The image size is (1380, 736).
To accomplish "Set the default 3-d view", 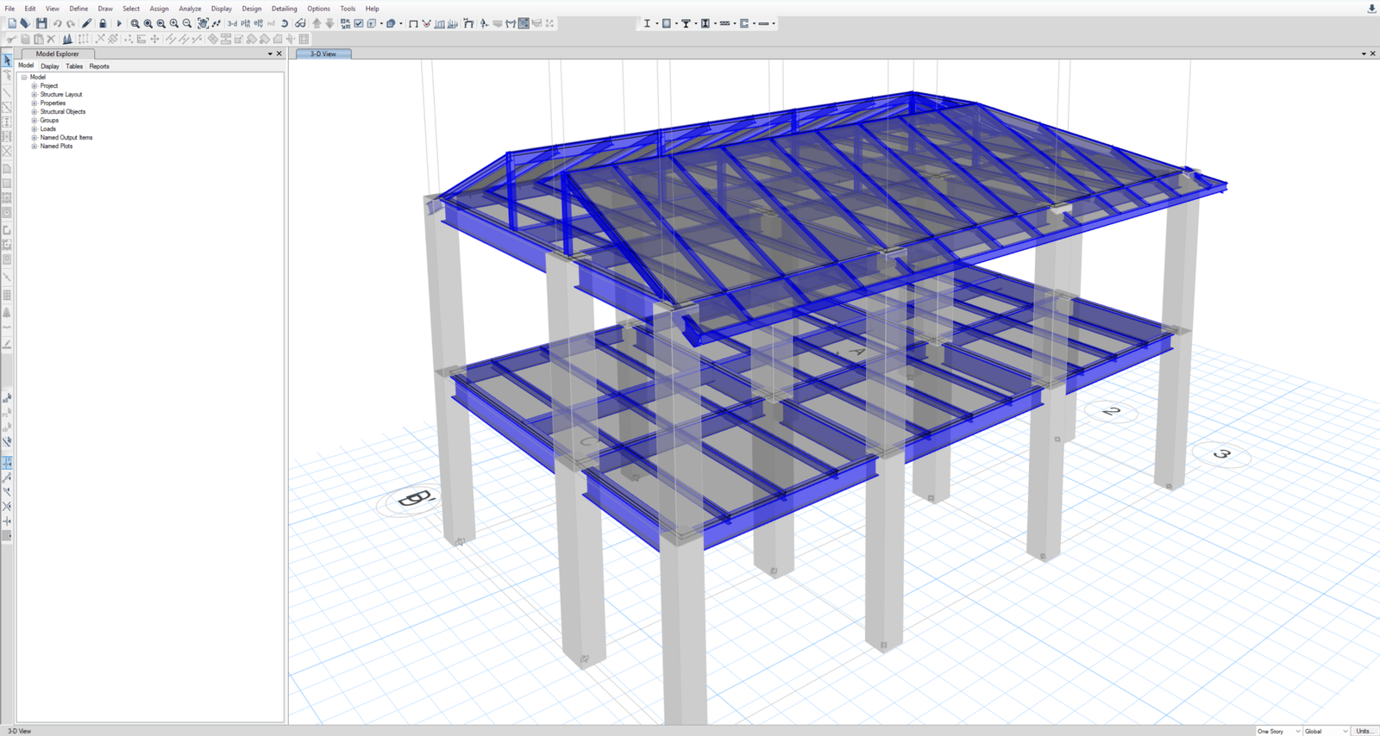I will tap(232, 23).
